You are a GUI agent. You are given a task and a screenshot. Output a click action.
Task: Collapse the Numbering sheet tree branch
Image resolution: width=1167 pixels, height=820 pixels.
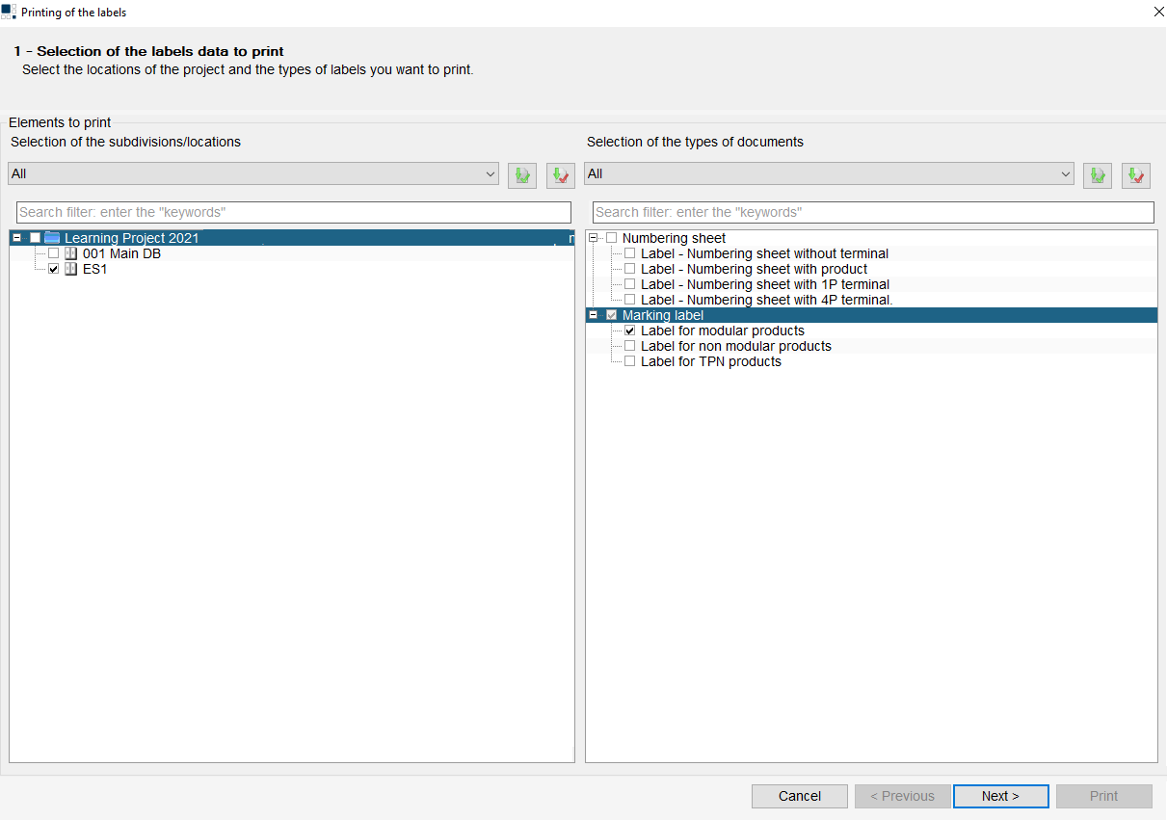coord(593,237)
